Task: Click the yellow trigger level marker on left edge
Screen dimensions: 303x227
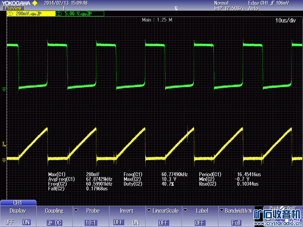Action: [4, 144]
